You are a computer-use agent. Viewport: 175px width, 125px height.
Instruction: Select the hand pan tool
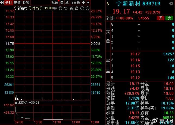[x=60, y=8]
